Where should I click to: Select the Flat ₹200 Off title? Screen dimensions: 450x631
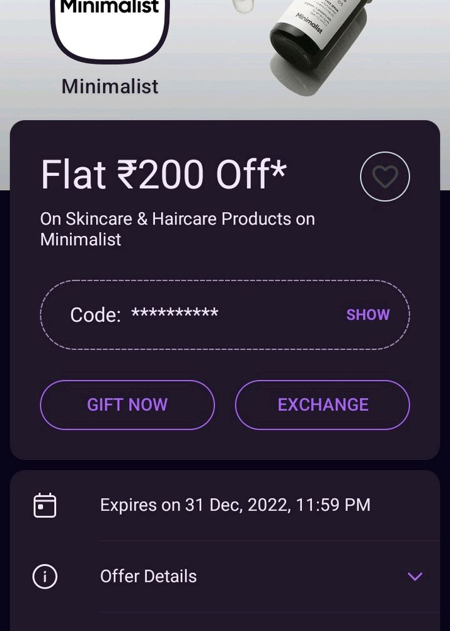(x=164, y=175)
